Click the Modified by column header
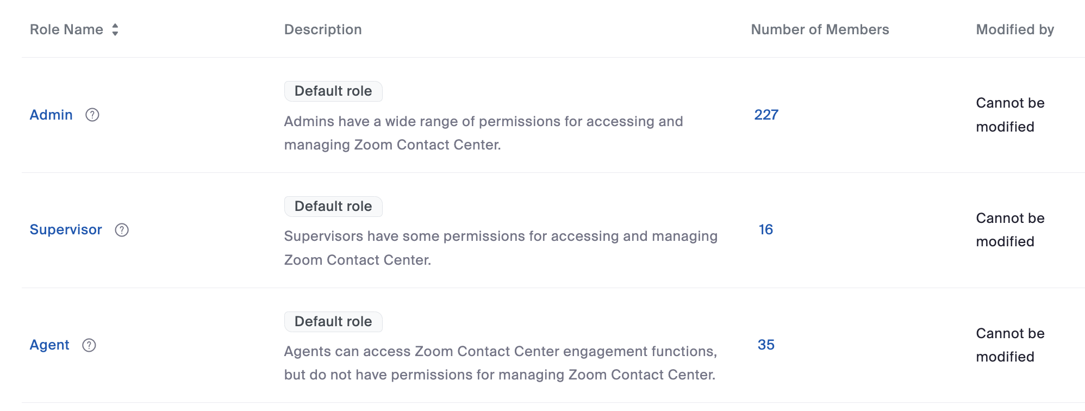This screenshot has width=1085, height=411. [1014, 29]
